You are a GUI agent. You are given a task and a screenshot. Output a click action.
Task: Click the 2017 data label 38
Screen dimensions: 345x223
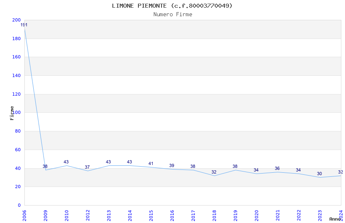pos(193,166)
